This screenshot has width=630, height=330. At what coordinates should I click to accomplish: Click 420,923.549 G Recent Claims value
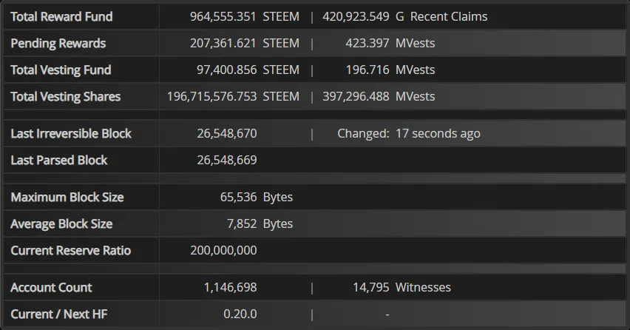click(405, 16)
